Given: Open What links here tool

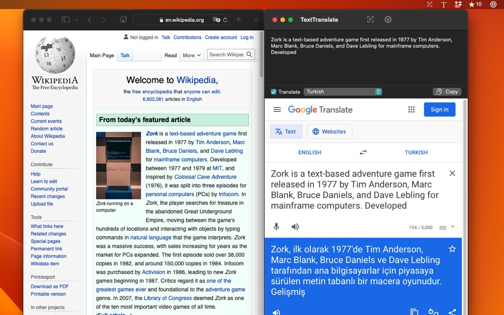Looking at the screenshot, I should [47, 226].
